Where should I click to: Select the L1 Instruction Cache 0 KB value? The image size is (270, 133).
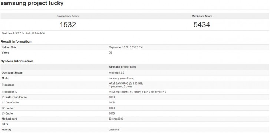pyautogui.click(x=112, y=97)
